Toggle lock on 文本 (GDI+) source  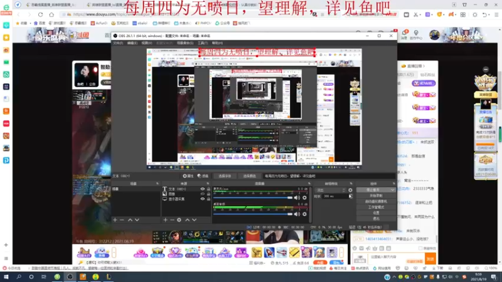click(208, 189)
